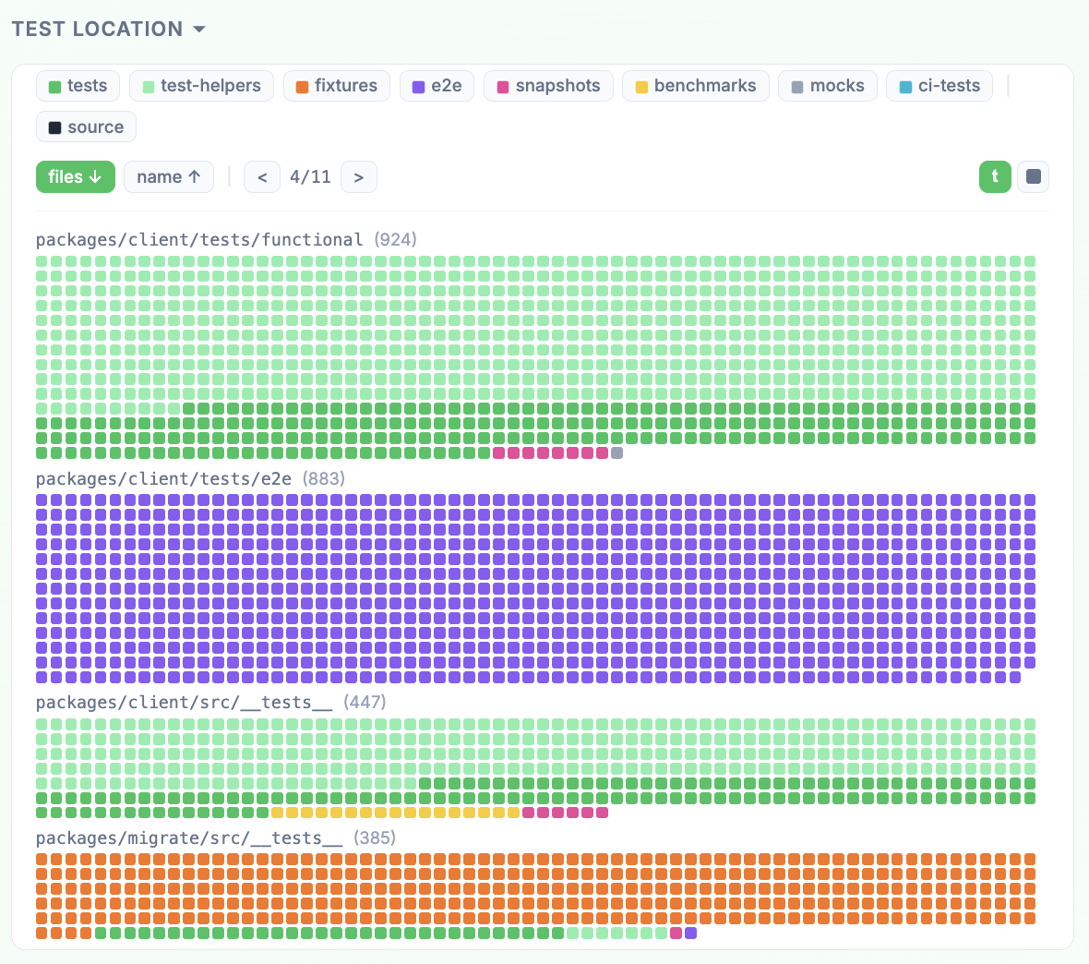Open packages/client/tests/functional directory label
This screenshot has width=1089, height=964.
pyautogui.click(x=199, y=240)
